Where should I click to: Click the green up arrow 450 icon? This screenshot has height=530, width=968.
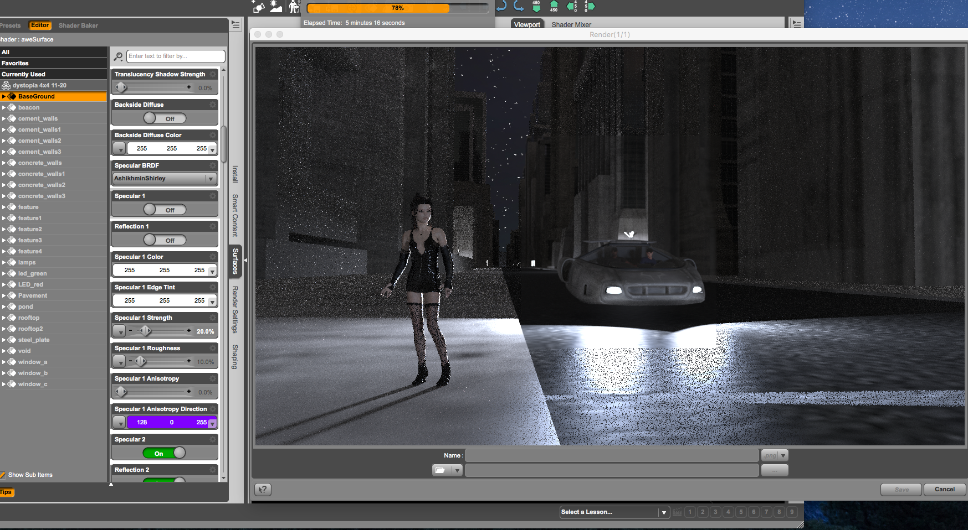pos(554,6)
